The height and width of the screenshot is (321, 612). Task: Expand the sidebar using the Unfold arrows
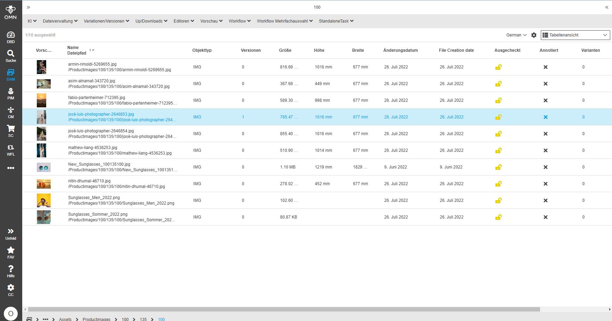coord(10,232)
